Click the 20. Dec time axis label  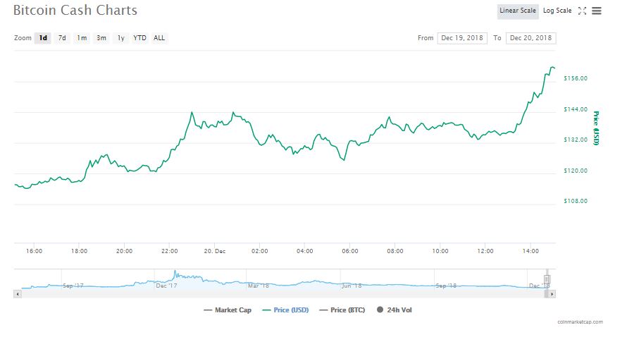coord(215,251)
